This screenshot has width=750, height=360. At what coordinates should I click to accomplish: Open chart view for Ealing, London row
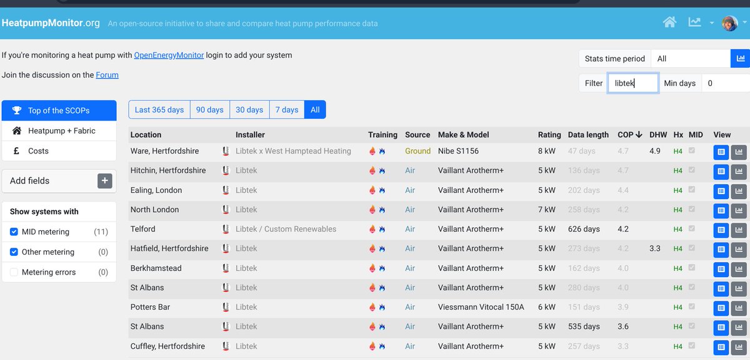739,191
